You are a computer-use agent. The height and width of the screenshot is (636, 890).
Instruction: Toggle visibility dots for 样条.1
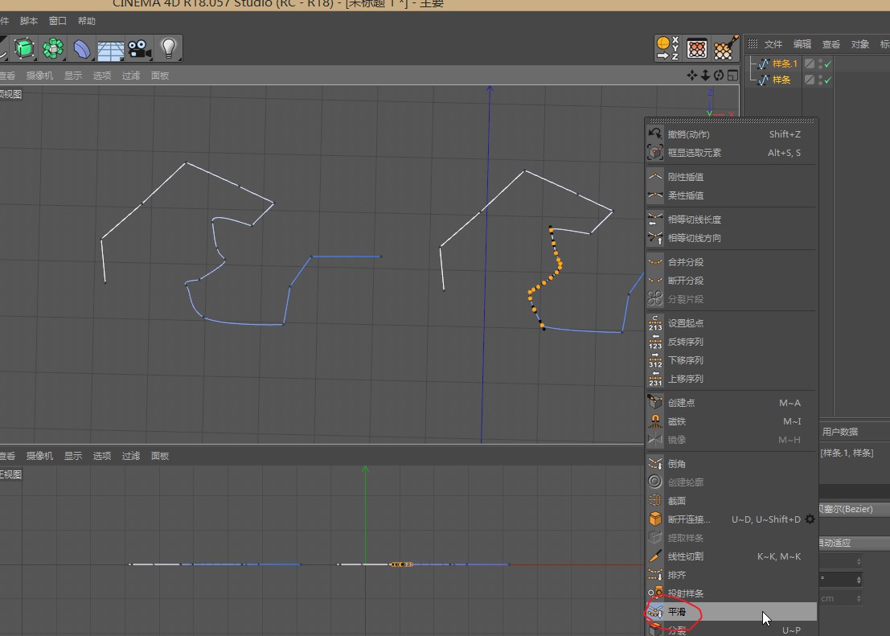pos(820,64)
